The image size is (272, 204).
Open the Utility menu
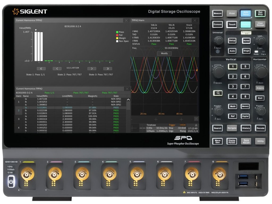(x=260, y=141)
